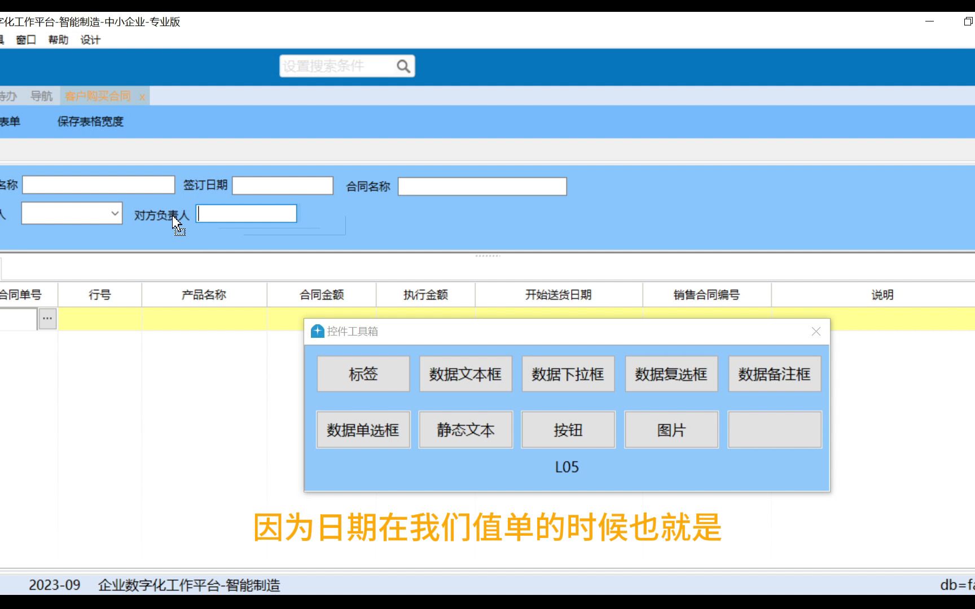The image size is (975, 609).
Task: Select the 图片 control
Action: tap(671, 429)
